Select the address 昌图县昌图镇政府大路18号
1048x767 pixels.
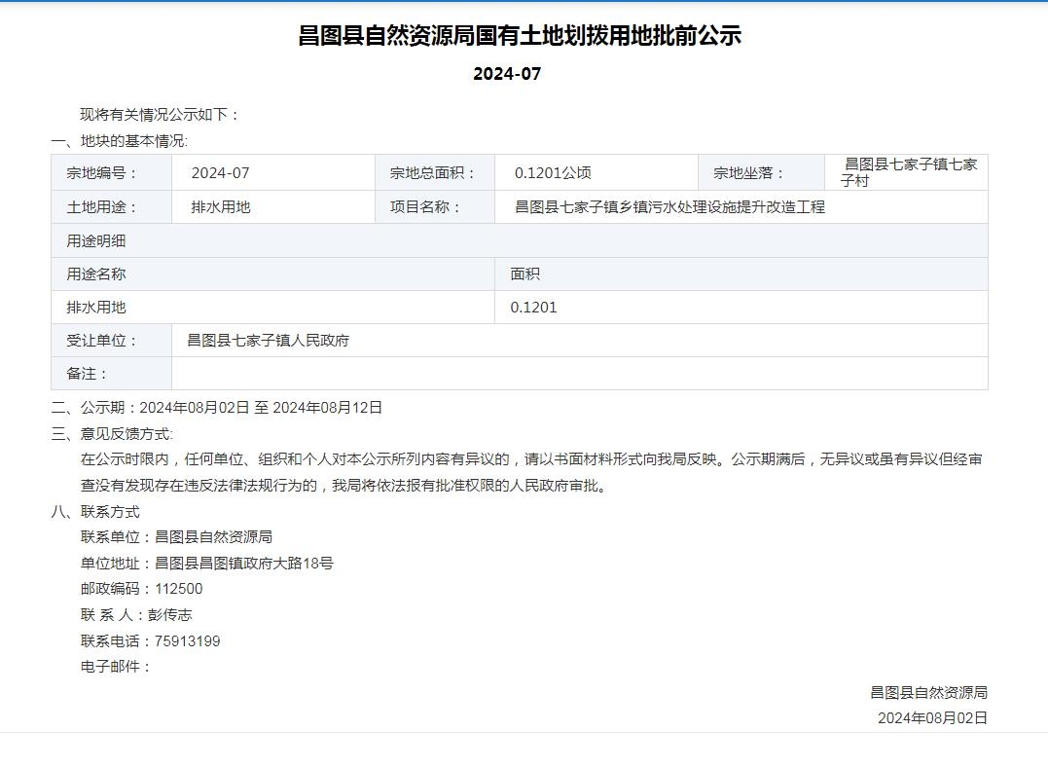pyautogui.click(x=244, y=563)
